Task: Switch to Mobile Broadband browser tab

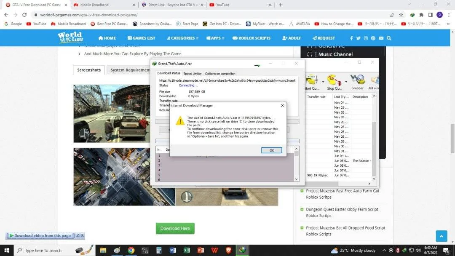Action: click(104, 5)
